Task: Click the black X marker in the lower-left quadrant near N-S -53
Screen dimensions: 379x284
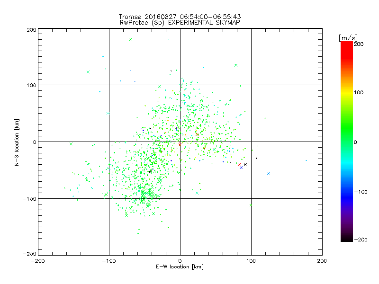Action: coord(150,172)
